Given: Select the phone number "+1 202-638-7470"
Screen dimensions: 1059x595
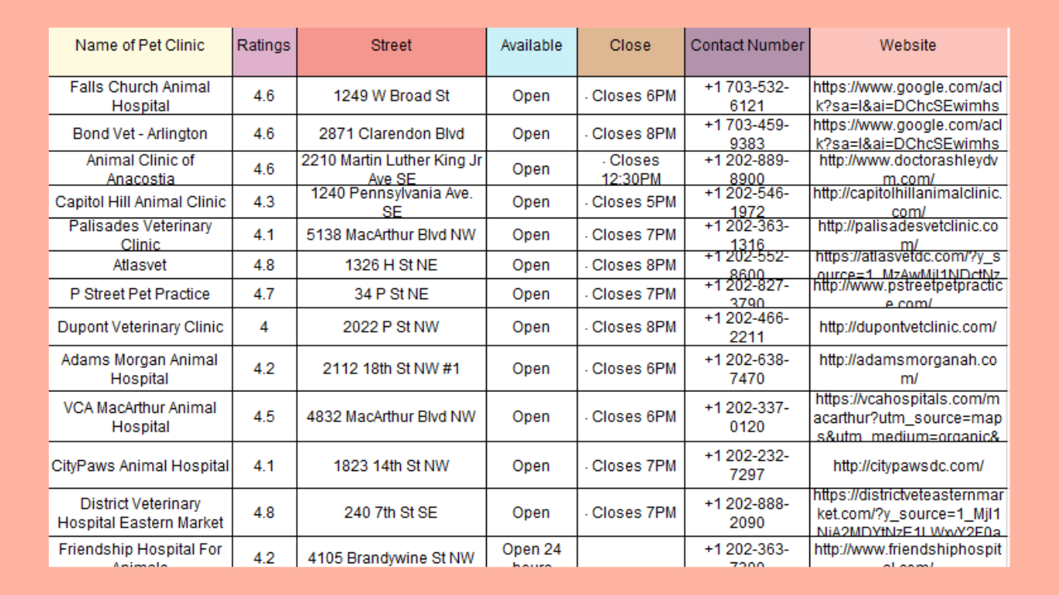Looking at the screenshot, I should click(x=747, y=369).
